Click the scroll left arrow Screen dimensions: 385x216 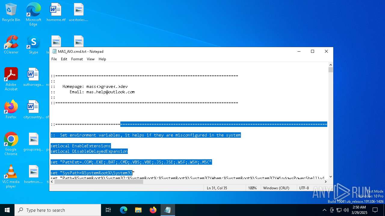pyautogui.click(x=52, y=181)
